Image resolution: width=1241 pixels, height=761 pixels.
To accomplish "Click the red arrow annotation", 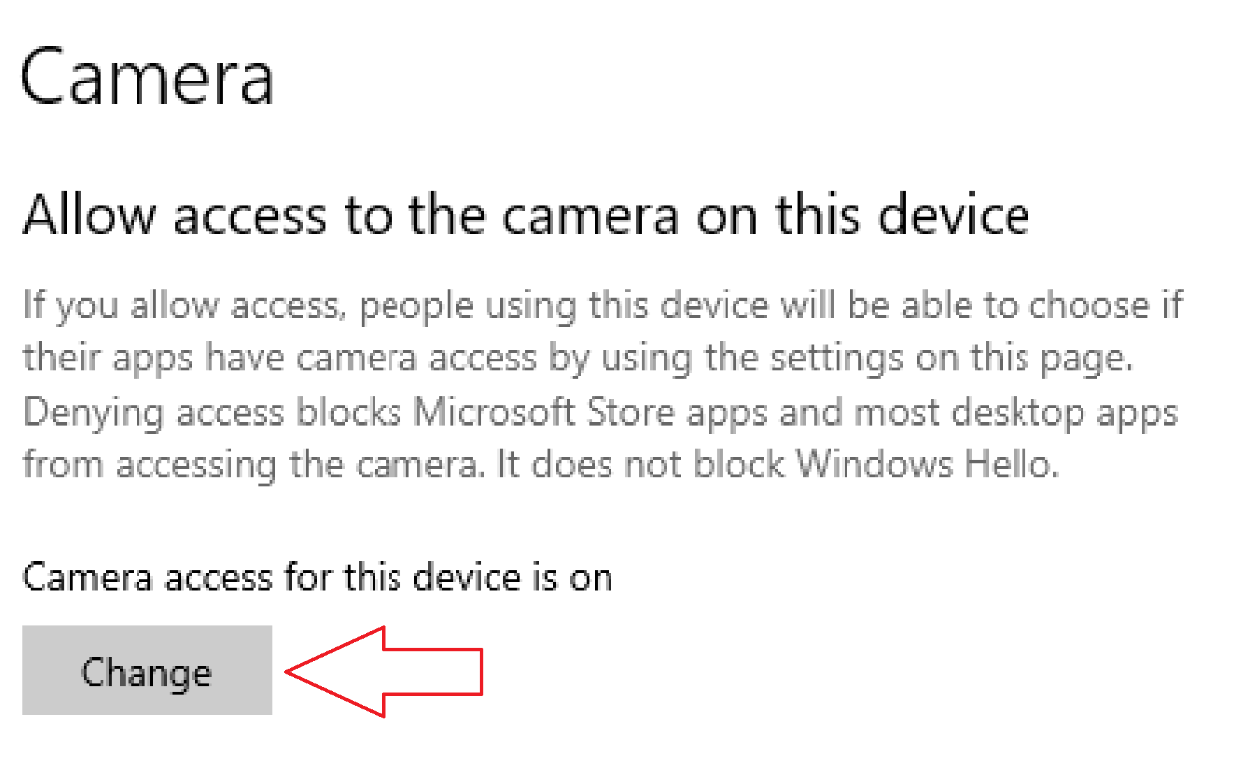I will [383, 672].
